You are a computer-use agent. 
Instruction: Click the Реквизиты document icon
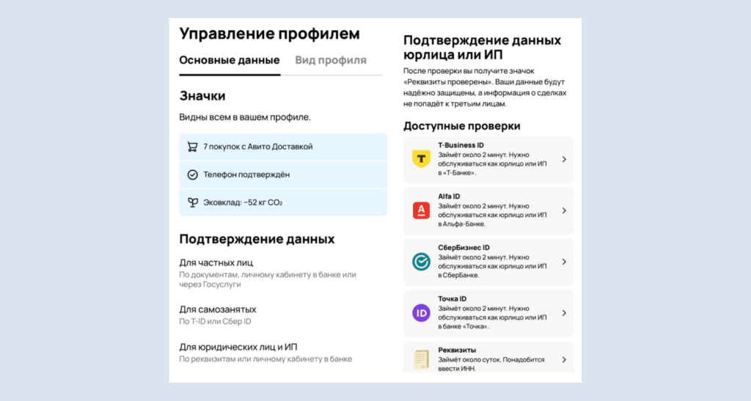(421, 359)
